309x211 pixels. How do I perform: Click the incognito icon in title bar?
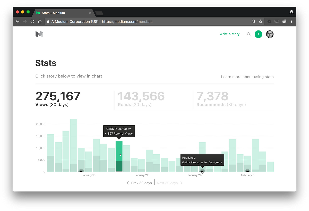(x=291, y=12)
